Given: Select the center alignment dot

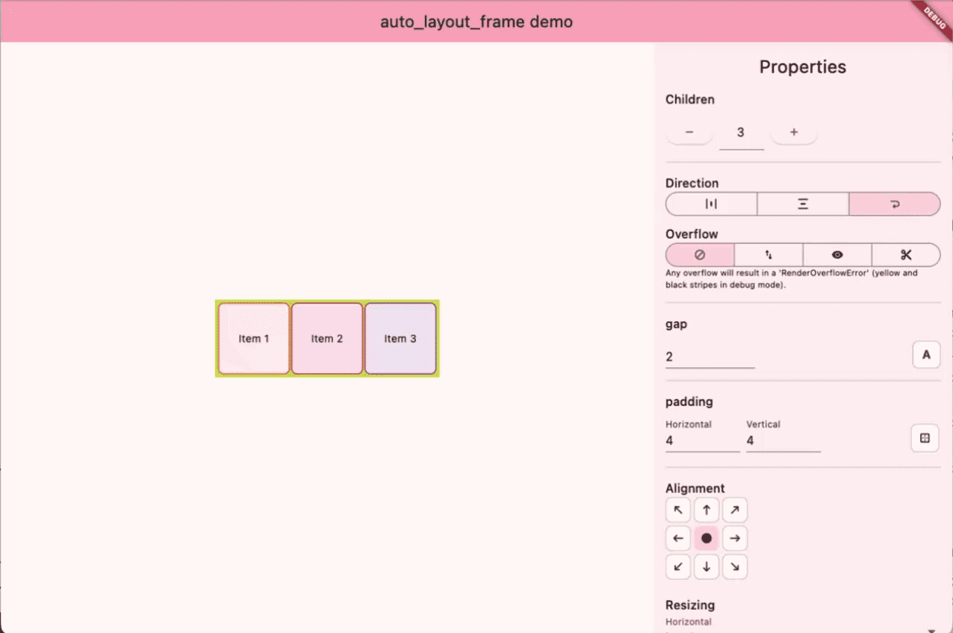Looking at the screenshot, I should tap(707, 538).
